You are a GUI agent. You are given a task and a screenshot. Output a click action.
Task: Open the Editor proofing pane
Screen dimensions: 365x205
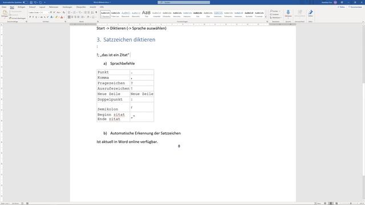click(310, 13)
